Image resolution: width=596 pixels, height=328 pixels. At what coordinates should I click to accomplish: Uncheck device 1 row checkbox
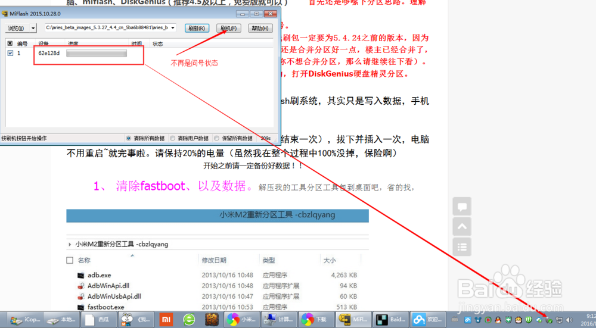[10, 53]
